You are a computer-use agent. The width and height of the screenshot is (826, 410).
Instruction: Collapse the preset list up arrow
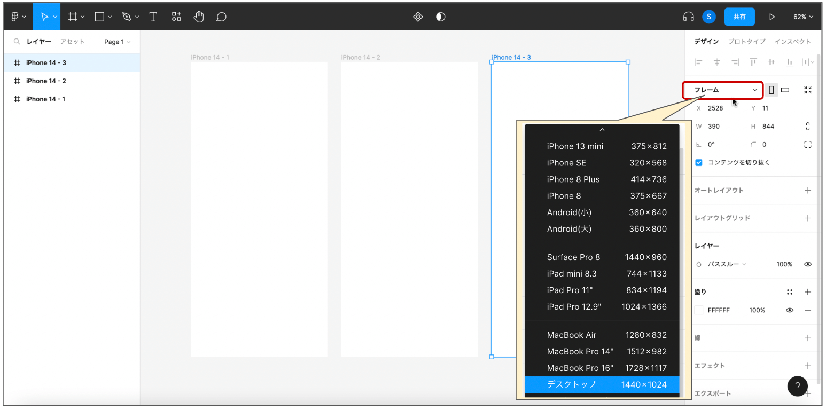click(602, 129)
